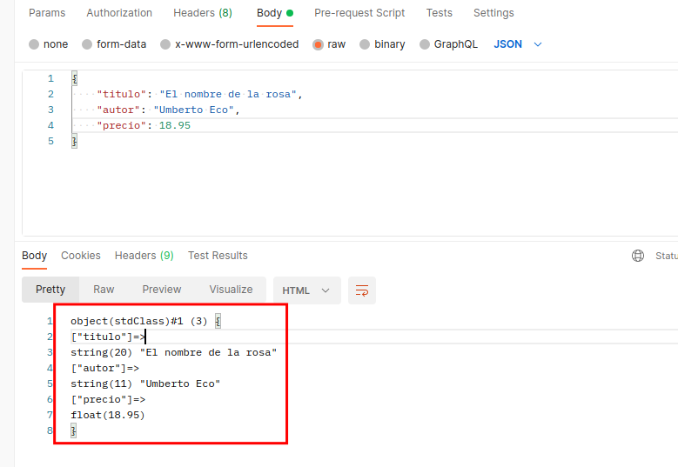
Task: Click the globe network icon near Status
Action: pyautogui.click(x=638, y=256)
